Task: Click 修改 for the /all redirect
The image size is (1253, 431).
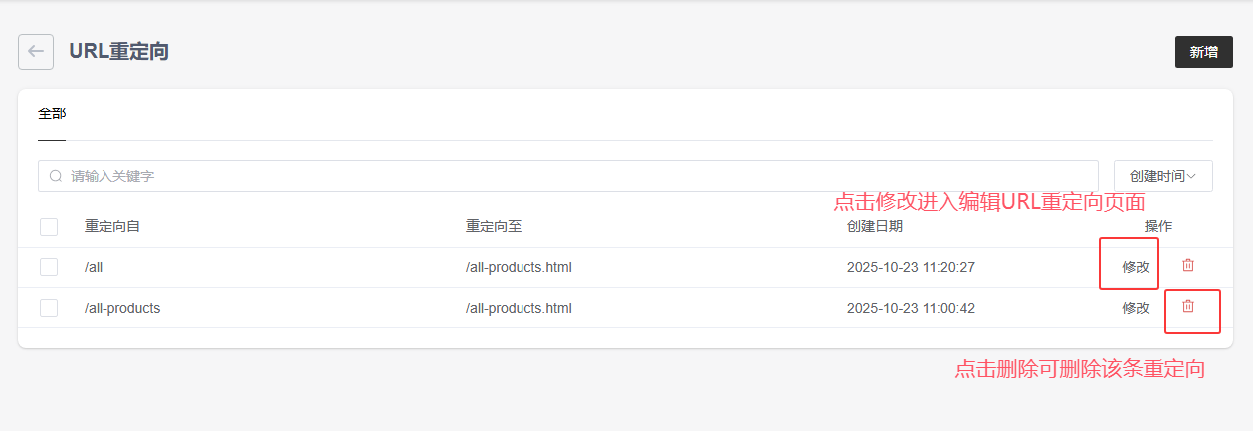Action: (x=1136, y=267)
